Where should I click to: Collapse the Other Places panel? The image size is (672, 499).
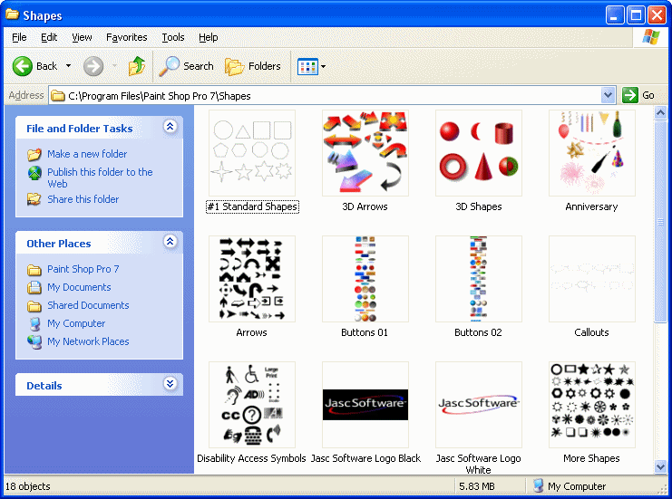click(x=170, y=242)
